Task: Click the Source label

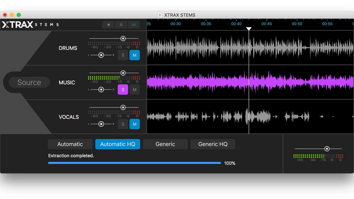Action: (29, 82)
